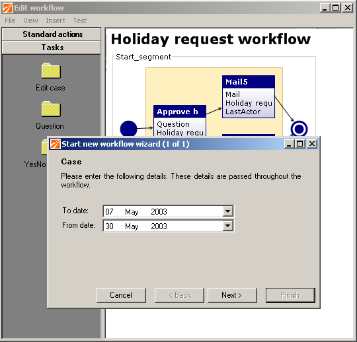Open the Test menu
Screen dimensions: 357x342
click(80, 20)
